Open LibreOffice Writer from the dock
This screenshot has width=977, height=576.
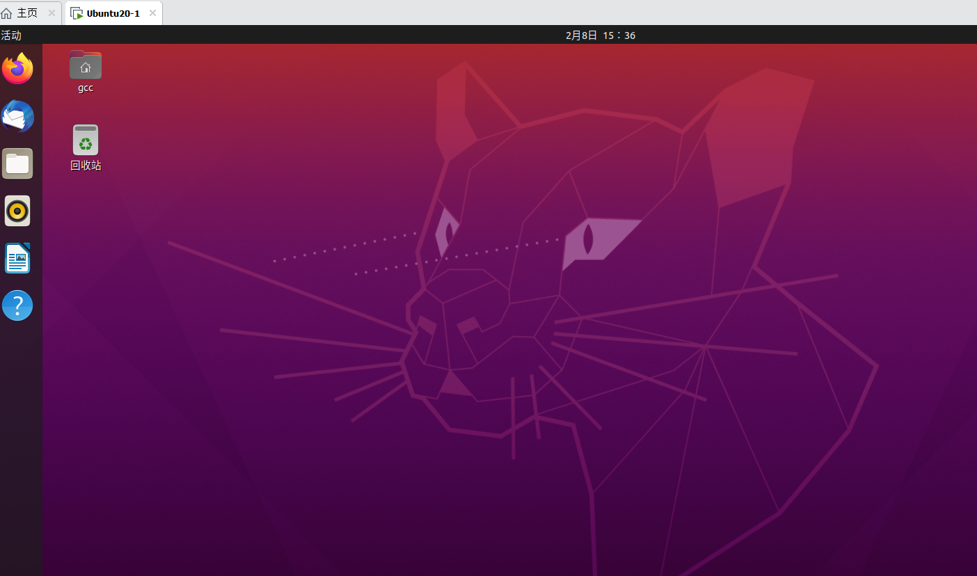coord(17,258)
